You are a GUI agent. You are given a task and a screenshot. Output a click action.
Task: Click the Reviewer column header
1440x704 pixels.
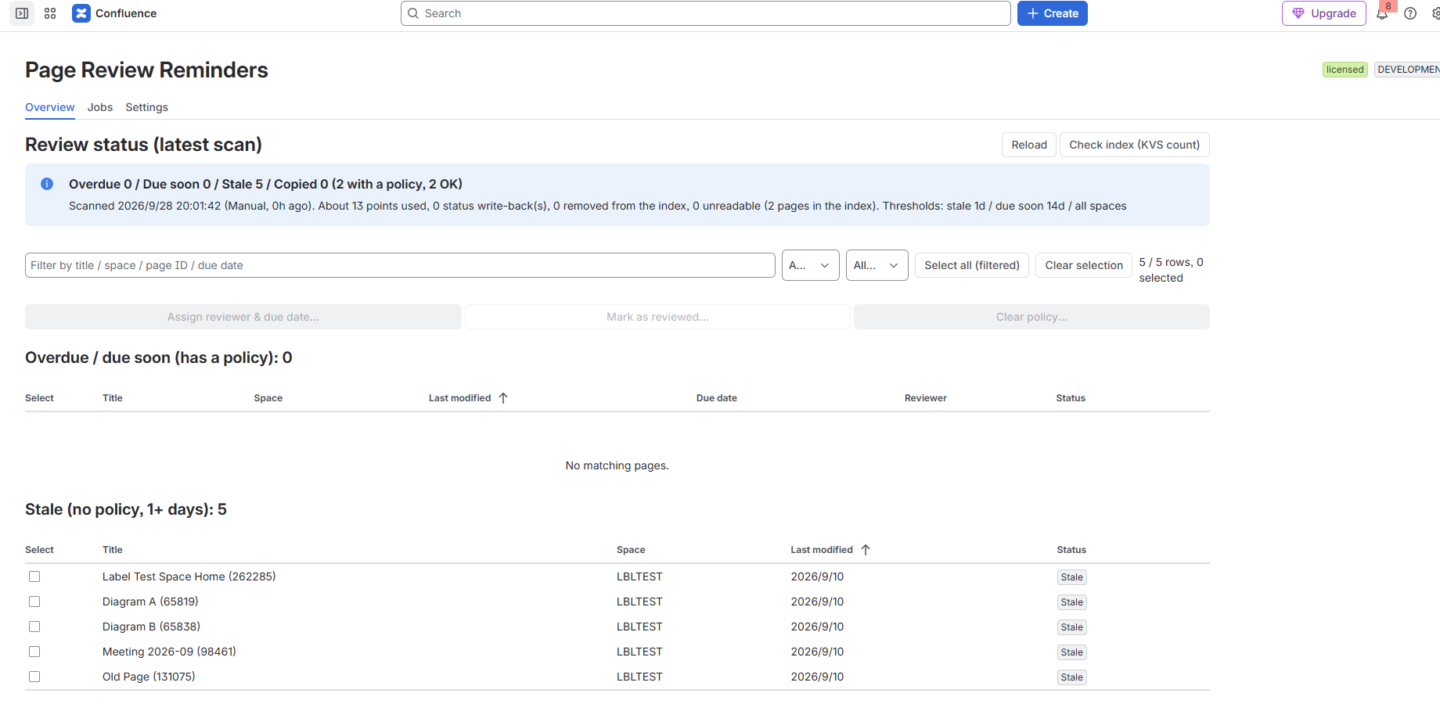click(926, 398)
